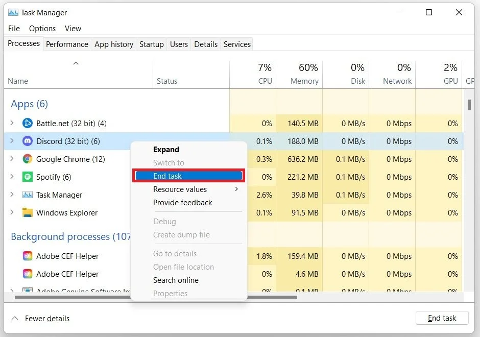Expand the Battle.net process group

(x=12, y=123)
